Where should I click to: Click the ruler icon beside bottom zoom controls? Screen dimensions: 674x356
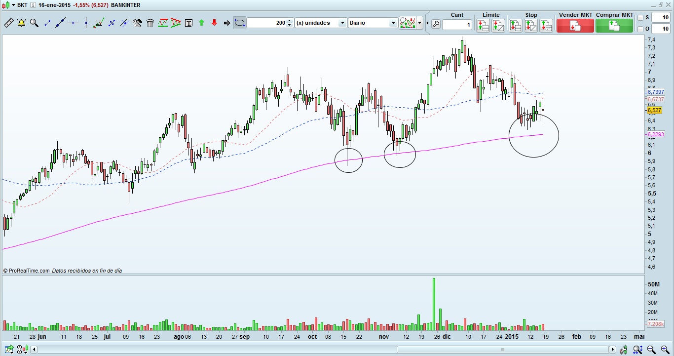point(624,350)
